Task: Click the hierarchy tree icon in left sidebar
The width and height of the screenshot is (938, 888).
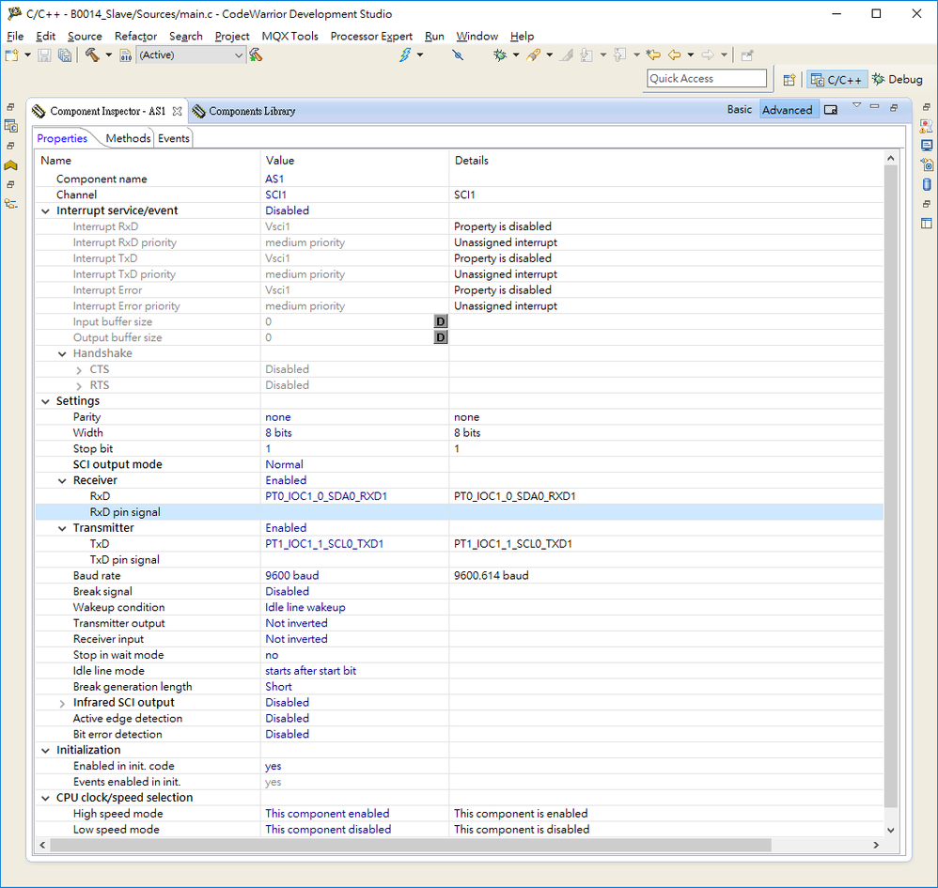Action: coord(10,203)
